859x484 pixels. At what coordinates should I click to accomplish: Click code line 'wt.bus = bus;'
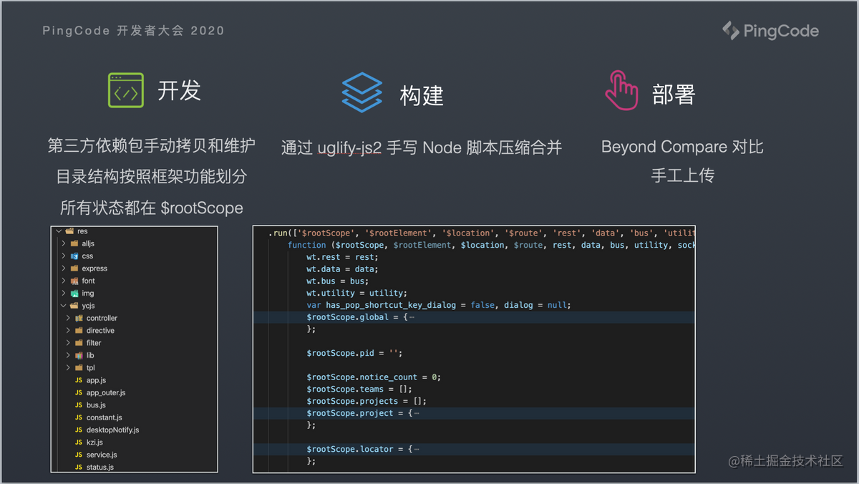(x=338, y=281)
